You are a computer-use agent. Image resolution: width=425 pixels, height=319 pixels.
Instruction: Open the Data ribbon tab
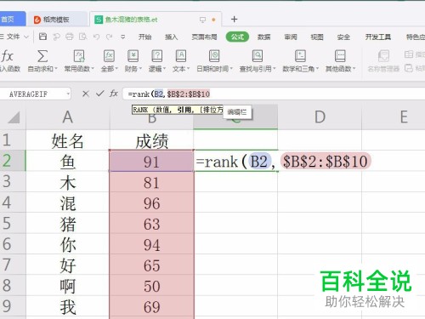pyautogui.click(x=263, y=37)
